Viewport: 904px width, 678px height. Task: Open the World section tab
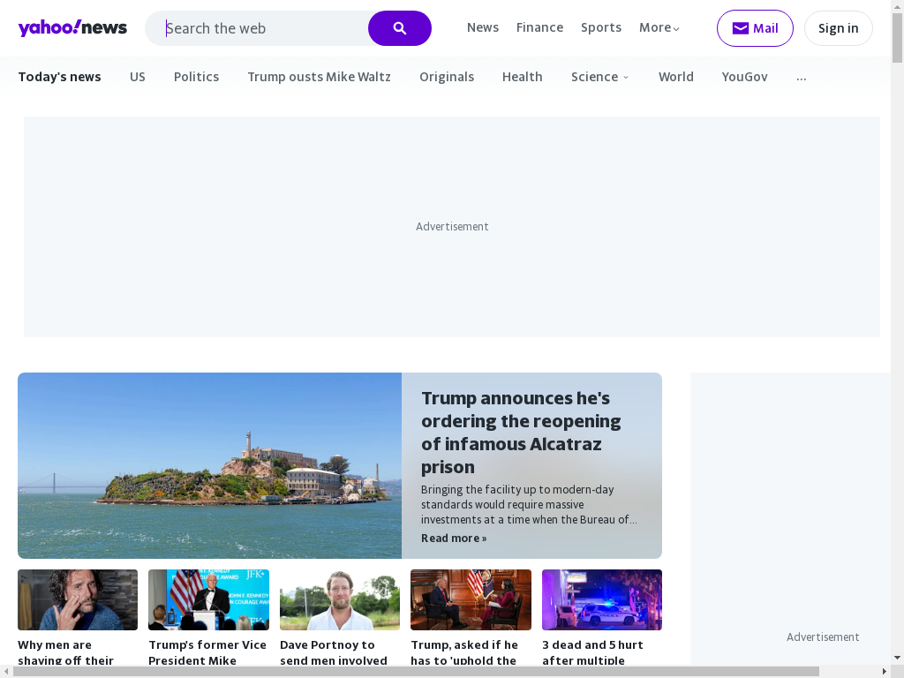click(x=675, y=77)
